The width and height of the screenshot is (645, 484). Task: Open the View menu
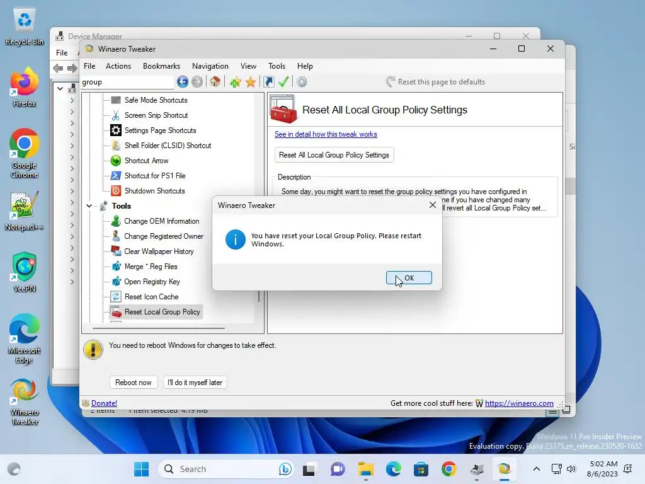pos(248,66)
